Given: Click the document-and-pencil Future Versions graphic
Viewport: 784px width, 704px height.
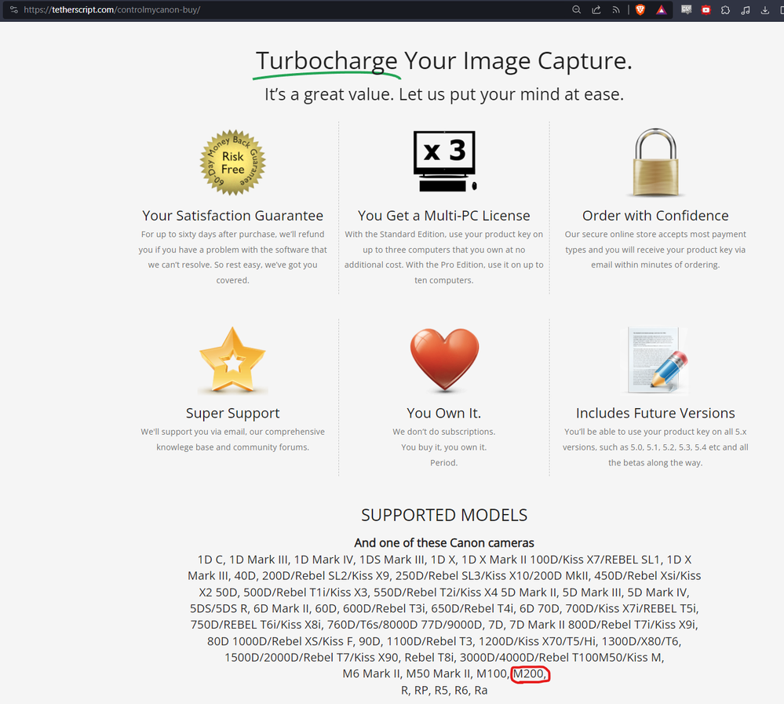Looking at the screenshot, I should [x=655, y=361].
